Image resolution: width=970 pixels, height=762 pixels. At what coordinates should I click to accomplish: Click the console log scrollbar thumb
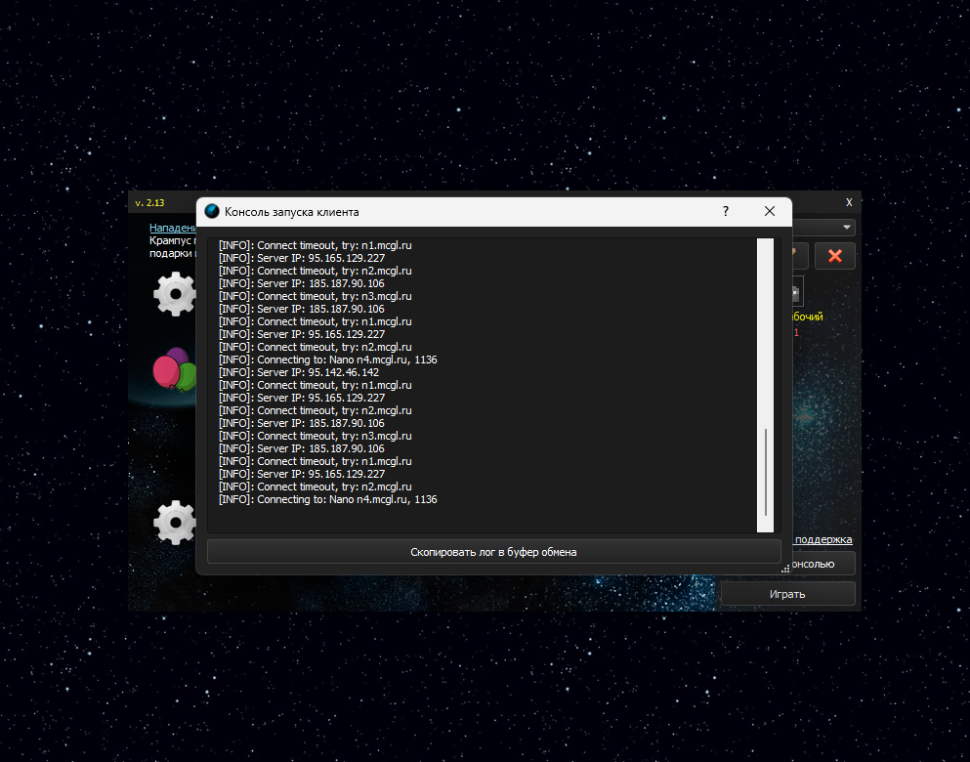[766, 472]
